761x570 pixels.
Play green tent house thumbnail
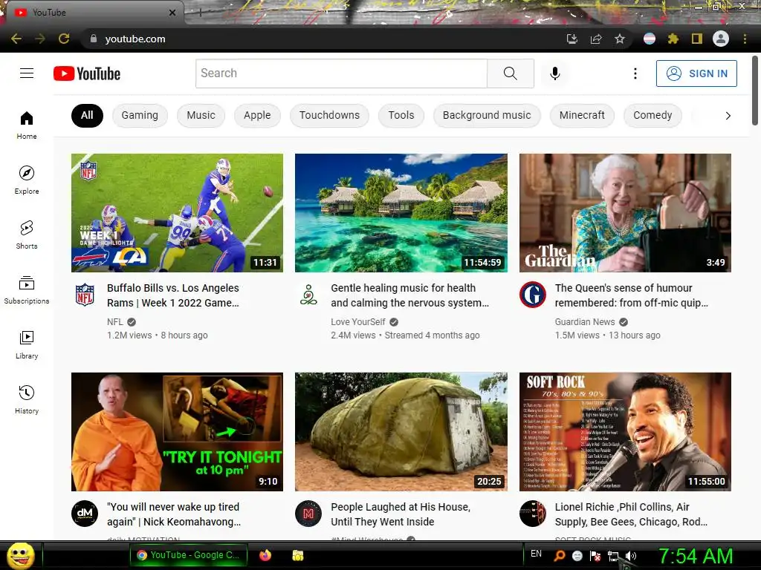point(401,432)
